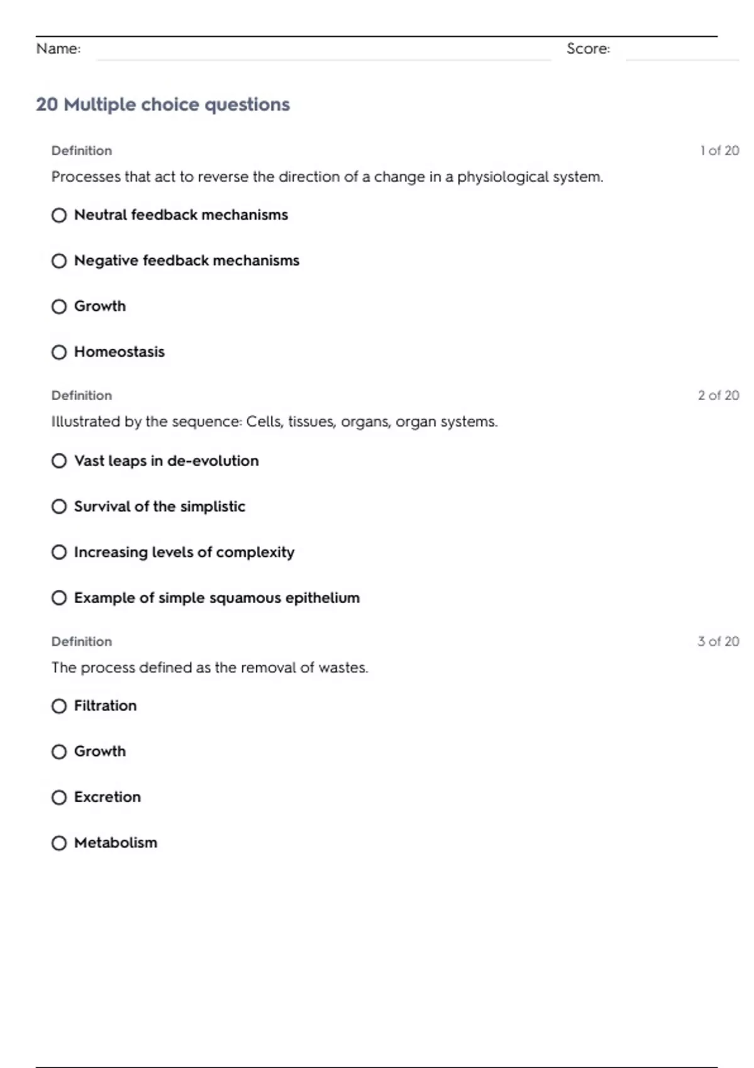Viewport: 754px width, 1068px height.
Task: Select 'Increasing levels of complexity' answer
Action: pyautogui.click(x=59, y=552)
